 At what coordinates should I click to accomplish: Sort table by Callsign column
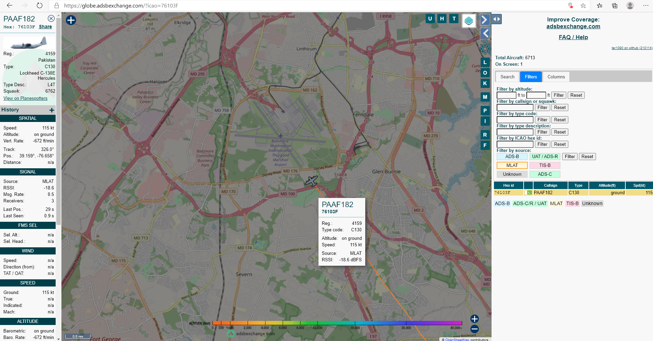[551, 185]
